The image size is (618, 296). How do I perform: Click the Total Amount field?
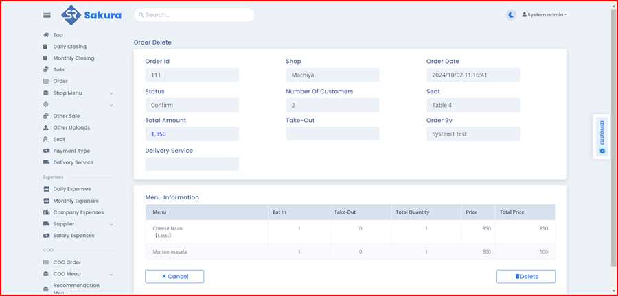click(x=192, y=134)
